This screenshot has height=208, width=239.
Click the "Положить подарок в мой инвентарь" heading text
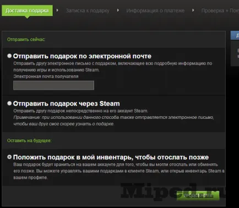[111, 157]
